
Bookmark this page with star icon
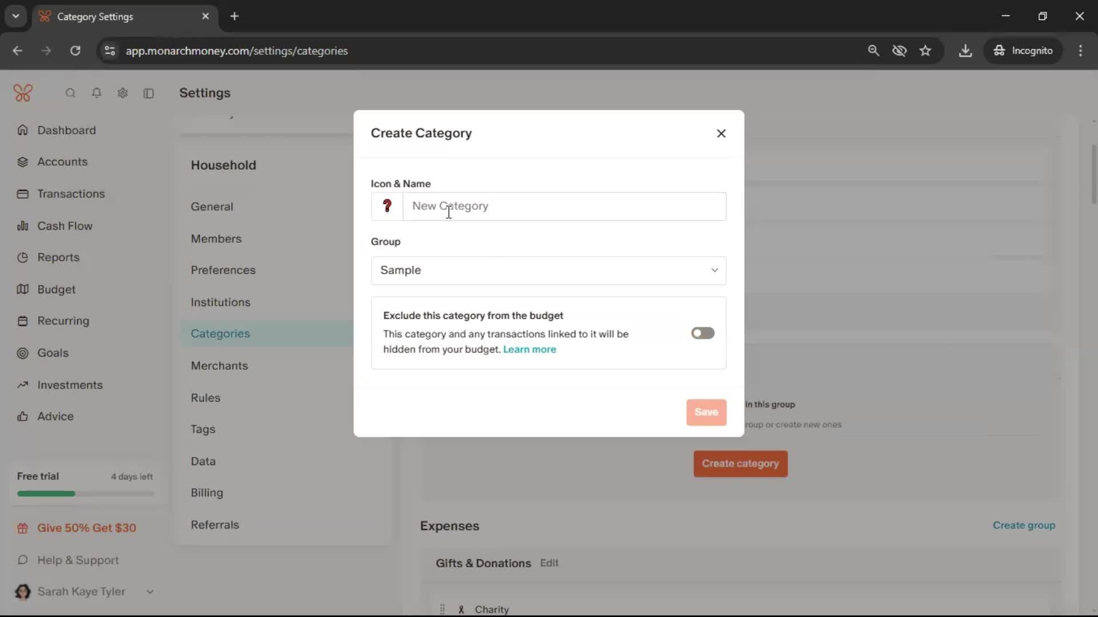925,51
